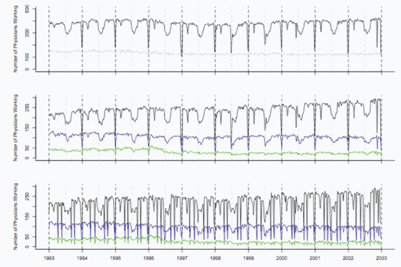The height and width of the screenshot is (267, 401).
Task: Click the 500 tick label in top panel
Action: point(33,10)
